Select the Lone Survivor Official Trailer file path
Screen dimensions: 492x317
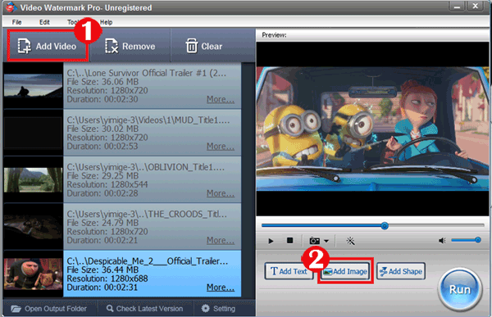tap(146, 73)
